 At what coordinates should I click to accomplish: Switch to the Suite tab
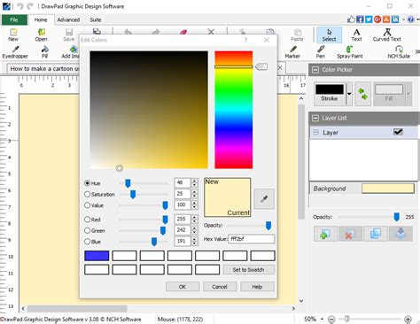coord(96,19)
